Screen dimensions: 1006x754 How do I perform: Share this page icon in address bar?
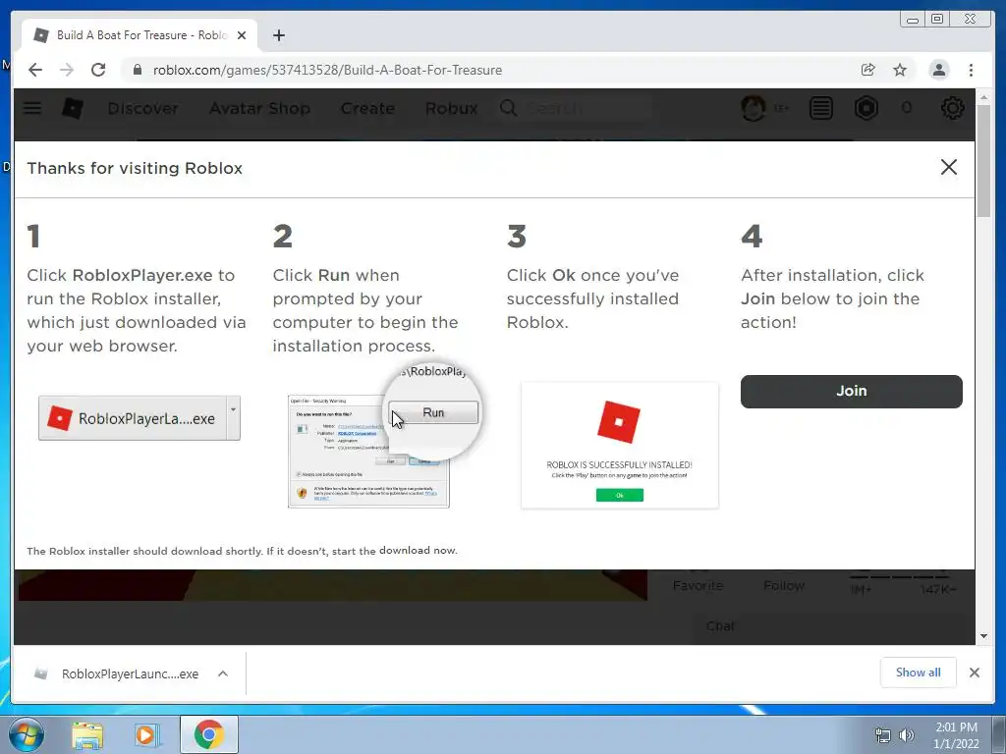(868, 70)
